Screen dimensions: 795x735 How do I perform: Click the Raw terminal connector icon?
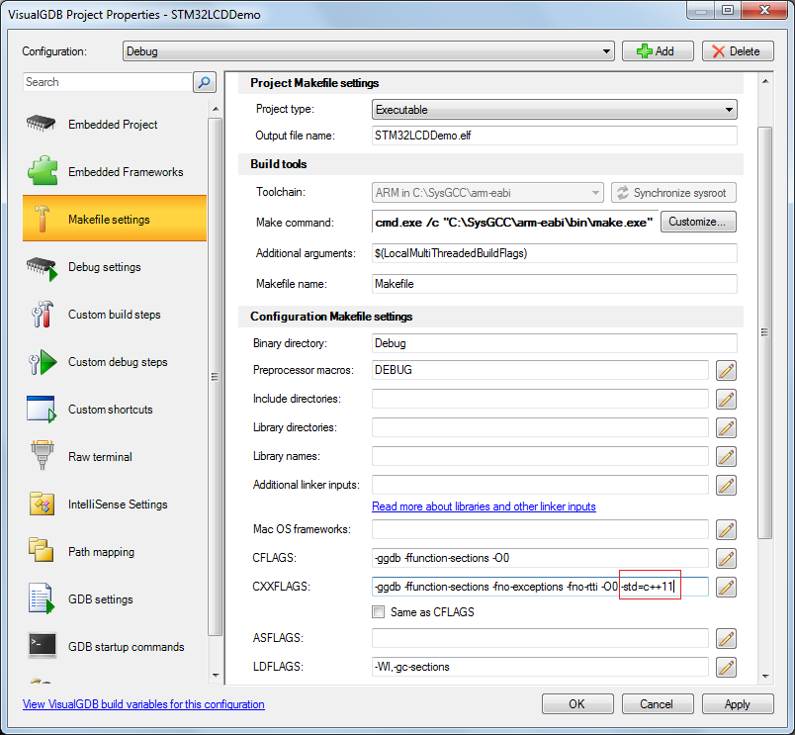[43, 455]
